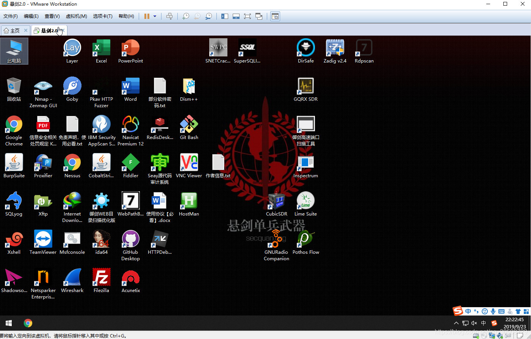
Task: Select the Filezilla shortcut
Action: (x=101, y=280)
